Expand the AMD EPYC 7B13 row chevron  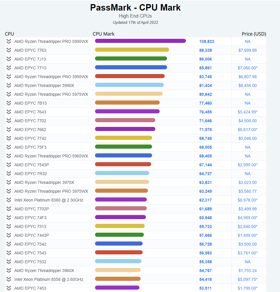9,103
